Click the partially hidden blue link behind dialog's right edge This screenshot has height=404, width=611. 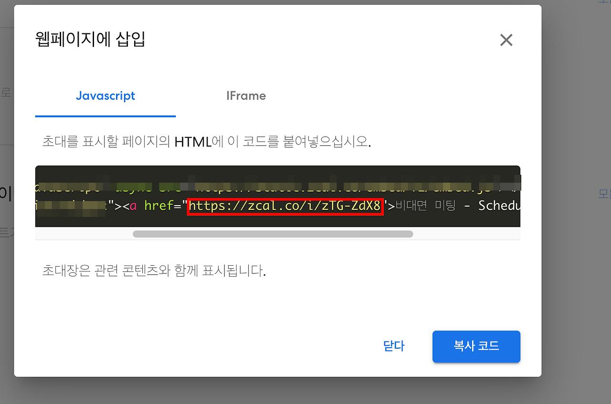(604, 194)
